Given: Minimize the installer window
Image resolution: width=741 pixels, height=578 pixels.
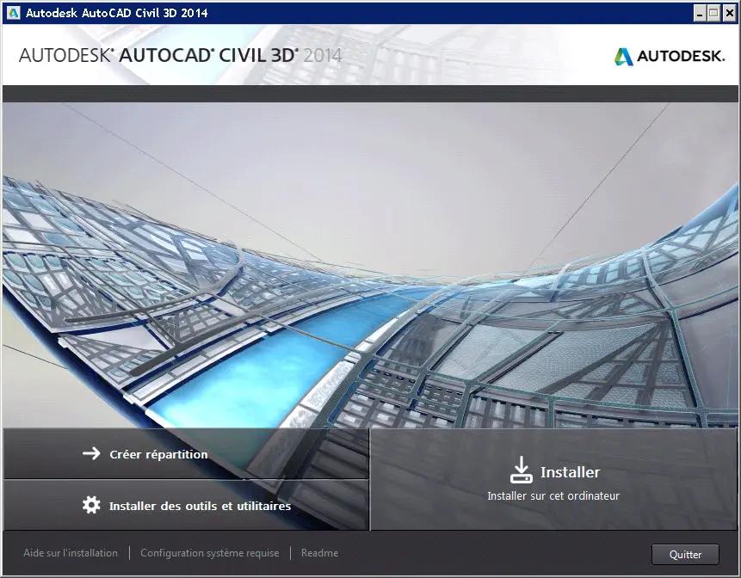Looking at the screenshot, I should pyautogui.click(x=700, y=13).
